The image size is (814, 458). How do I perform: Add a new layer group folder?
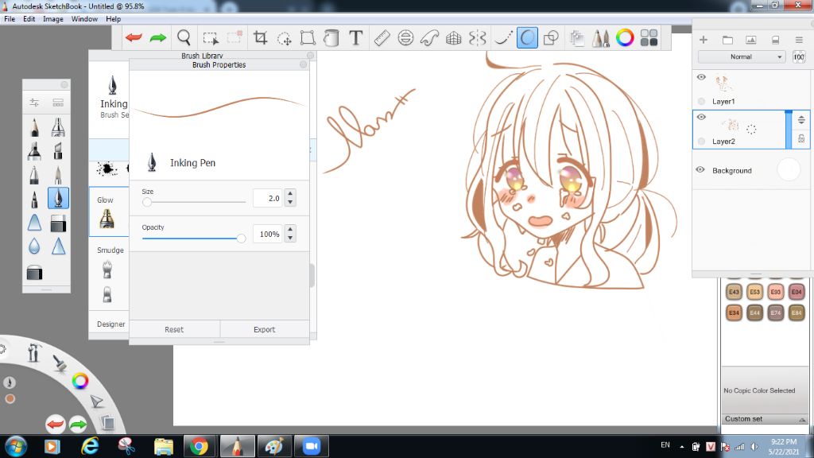tap(727, 40)
